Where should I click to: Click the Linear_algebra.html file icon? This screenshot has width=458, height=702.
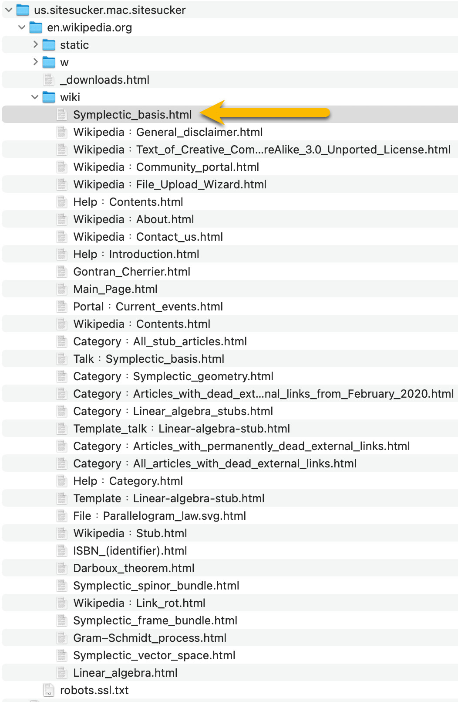click(x=62, y=672)
